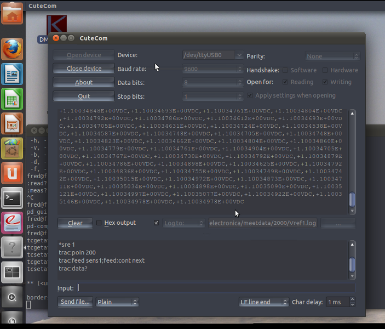Click the command history scrollbar handle
This screenshot has height=329, width=385.
point(352,264)
